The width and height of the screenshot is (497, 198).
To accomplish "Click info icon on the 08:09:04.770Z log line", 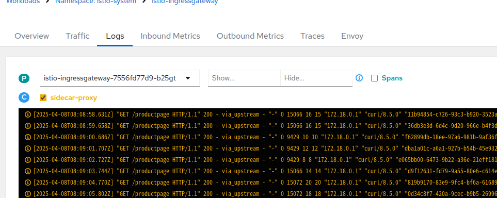I will tap(28, 183).
